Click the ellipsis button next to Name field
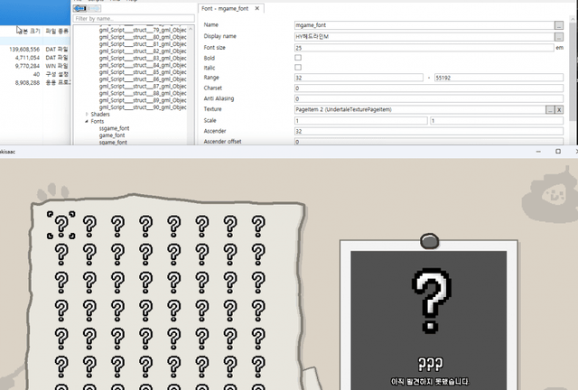The width and height of the screenshot is (578, 390). tap(559, 24)
